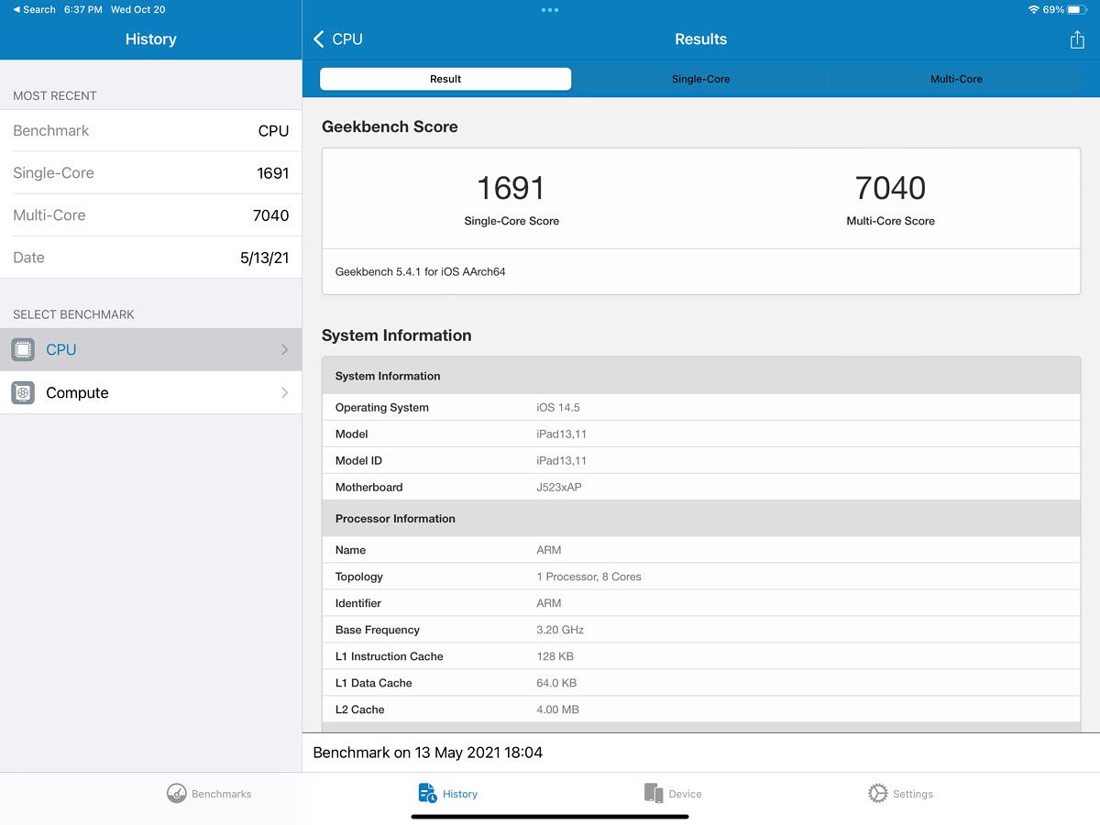Open the Settings gear tab

point(877,793)
